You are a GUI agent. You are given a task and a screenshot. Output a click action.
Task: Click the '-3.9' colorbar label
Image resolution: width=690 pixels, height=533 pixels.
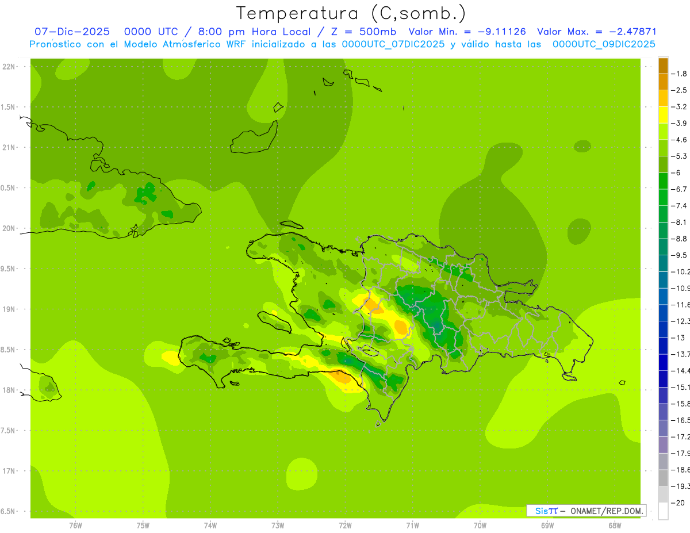coord(680,123)
